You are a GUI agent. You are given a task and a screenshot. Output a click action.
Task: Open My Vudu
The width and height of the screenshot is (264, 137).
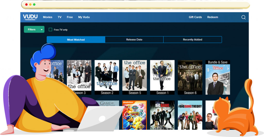pyautogui.click(x=84, y=17)
